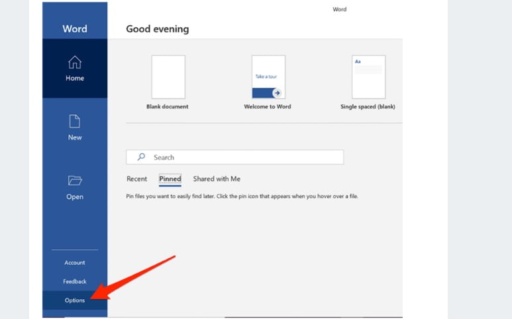Click the Open folder icon in sidebar
This screenshot has width=512, height=319.
[75, 180]
